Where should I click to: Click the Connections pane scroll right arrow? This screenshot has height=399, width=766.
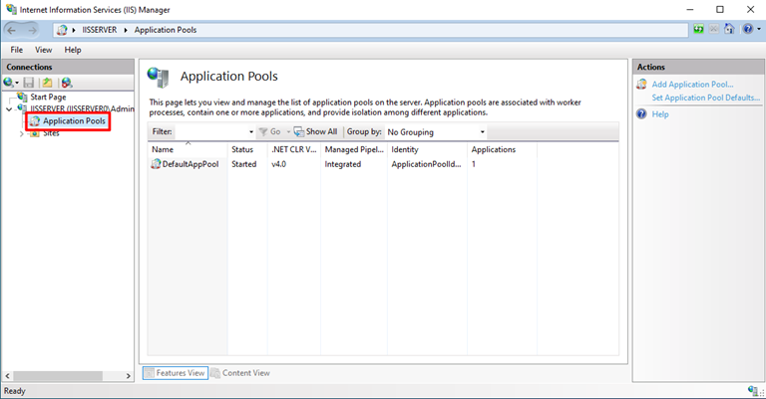(129, 376)
